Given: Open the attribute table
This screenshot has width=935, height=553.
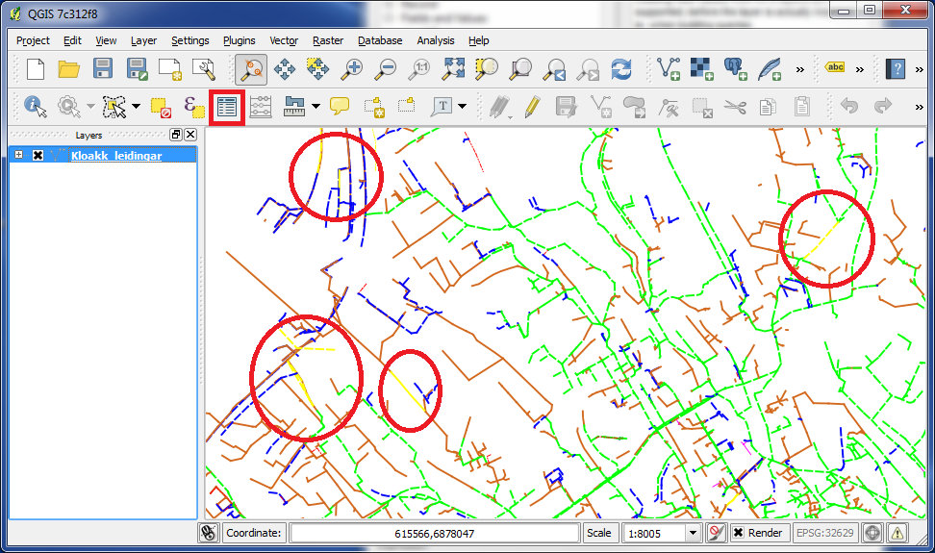Looking at the screenshot, I should 227,108.
